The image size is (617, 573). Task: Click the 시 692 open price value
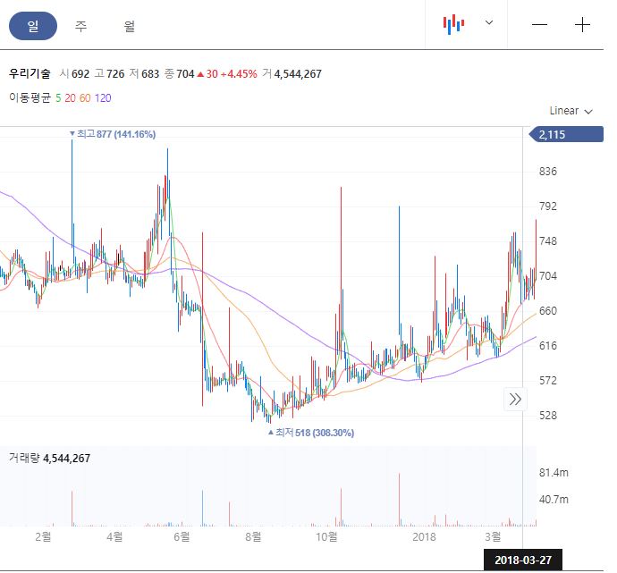(75, 73)
